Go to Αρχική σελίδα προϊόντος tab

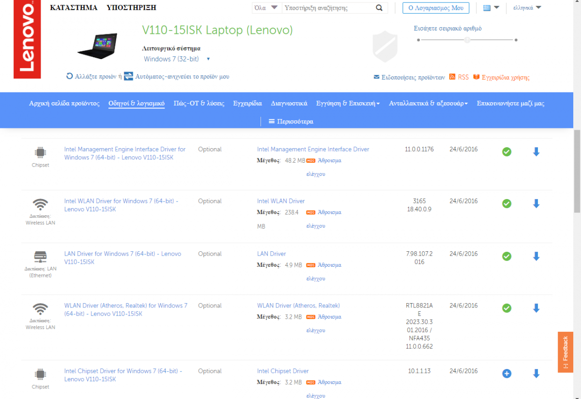64,104
